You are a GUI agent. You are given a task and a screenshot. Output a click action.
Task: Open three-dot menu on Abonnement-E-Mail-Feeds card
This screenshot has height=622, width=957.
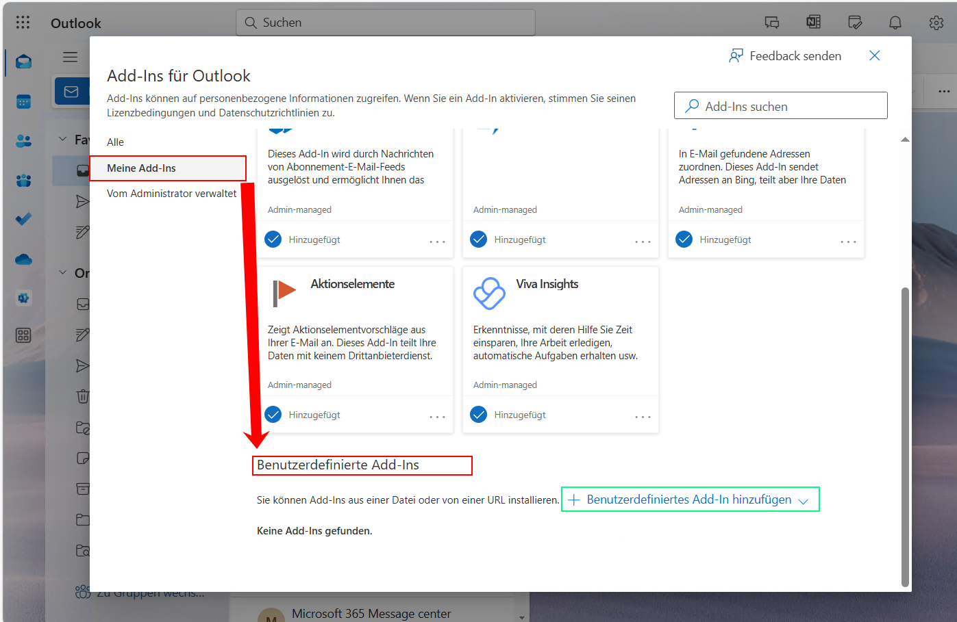coord(437,242)
